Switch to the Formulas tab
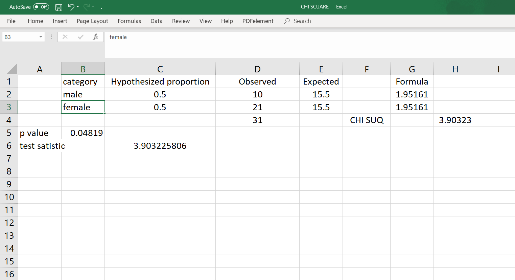This screenshot has width=515, height=280. tap(129, 21)
